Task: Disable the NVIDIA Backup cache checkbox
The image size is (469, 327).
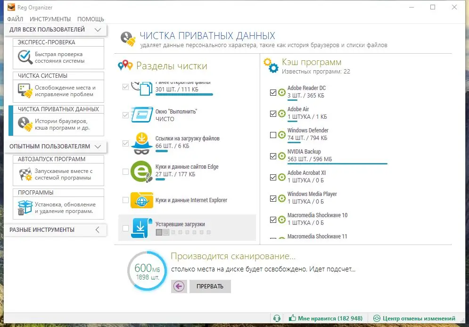Action: pos(273,156)
